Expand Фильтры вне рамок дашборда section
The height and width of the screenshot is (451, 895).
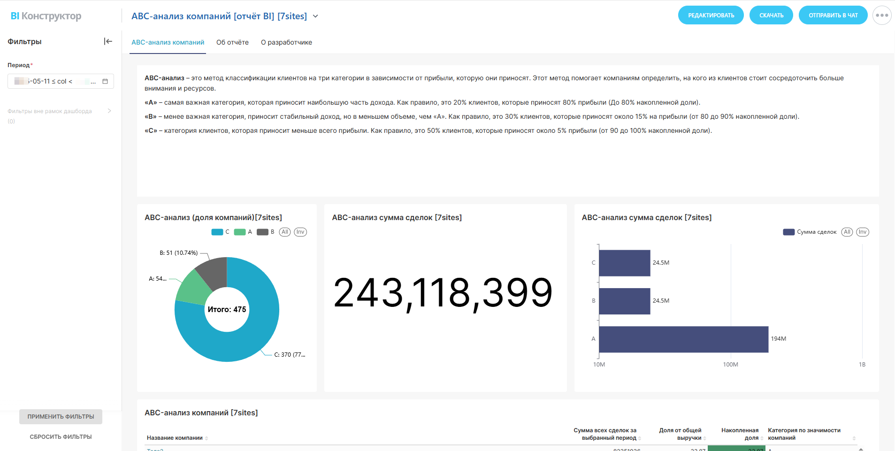pos(109,111)
